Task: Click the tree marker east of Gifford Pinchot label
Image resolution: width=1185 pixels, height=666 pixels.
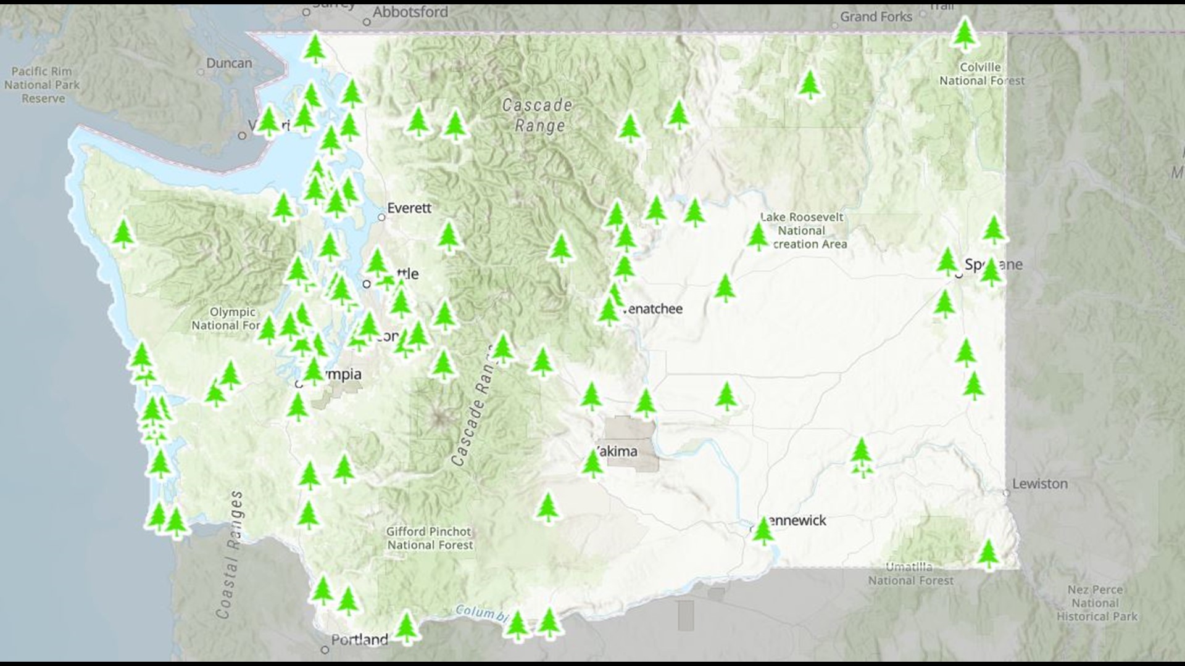Action: click(x=547, y=507)
